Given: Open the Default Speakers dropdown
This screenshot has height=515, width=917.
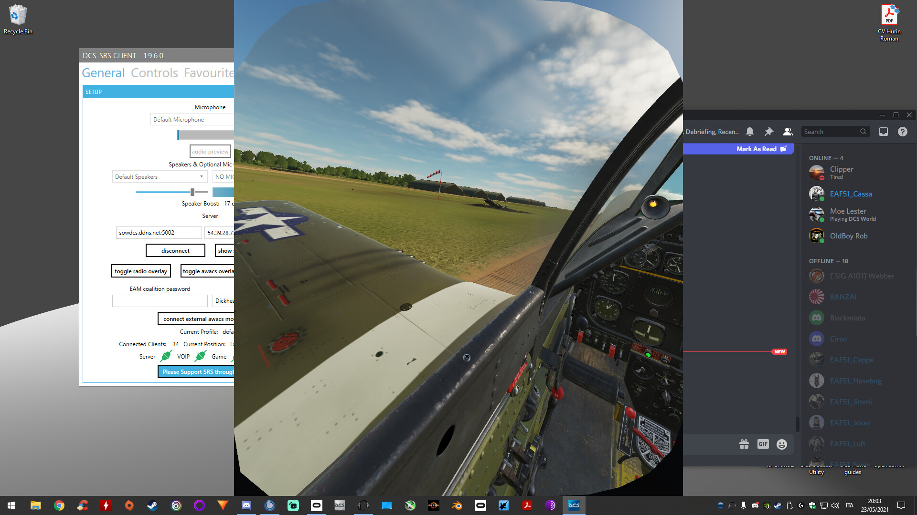Looking at the screenshot, I should click(160, 176).
